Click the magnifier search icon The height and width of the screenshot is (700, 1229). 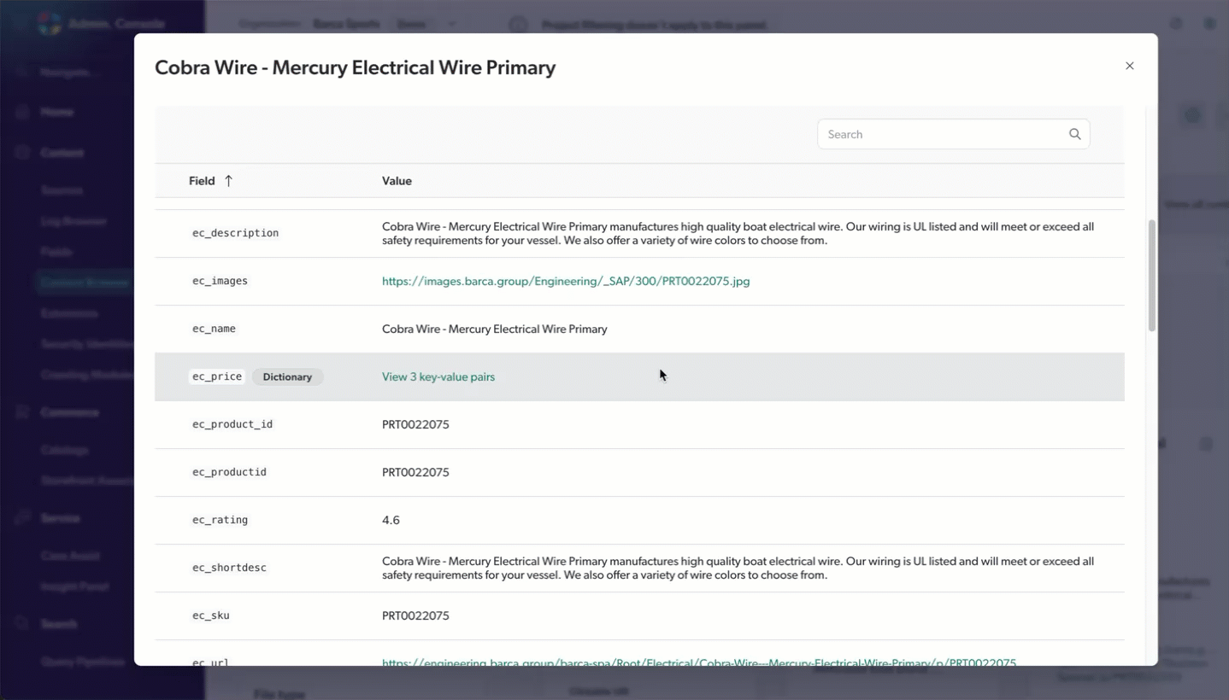(x=1074, y=134)
